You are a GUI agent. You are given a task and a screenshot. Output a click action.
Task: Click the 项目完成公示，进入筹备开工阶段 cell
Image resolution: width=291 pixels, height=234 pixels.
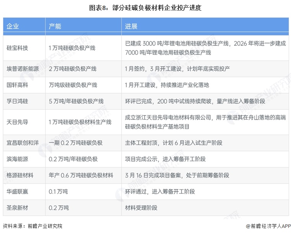[x=205, y=159]
